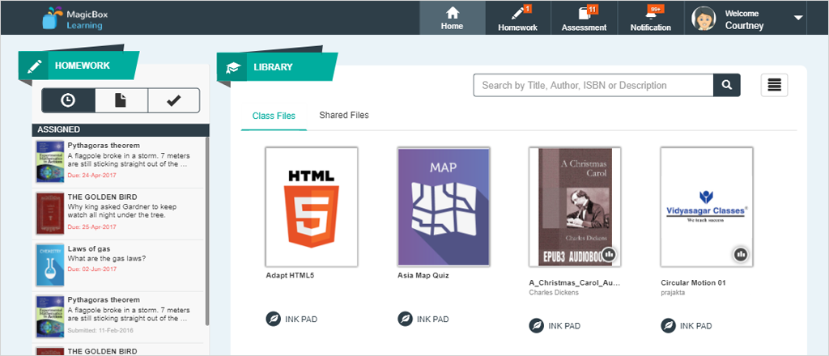Click the homework list scrollbar
The width and height of the screenshot is (829, 356).
tap(207, 231)
